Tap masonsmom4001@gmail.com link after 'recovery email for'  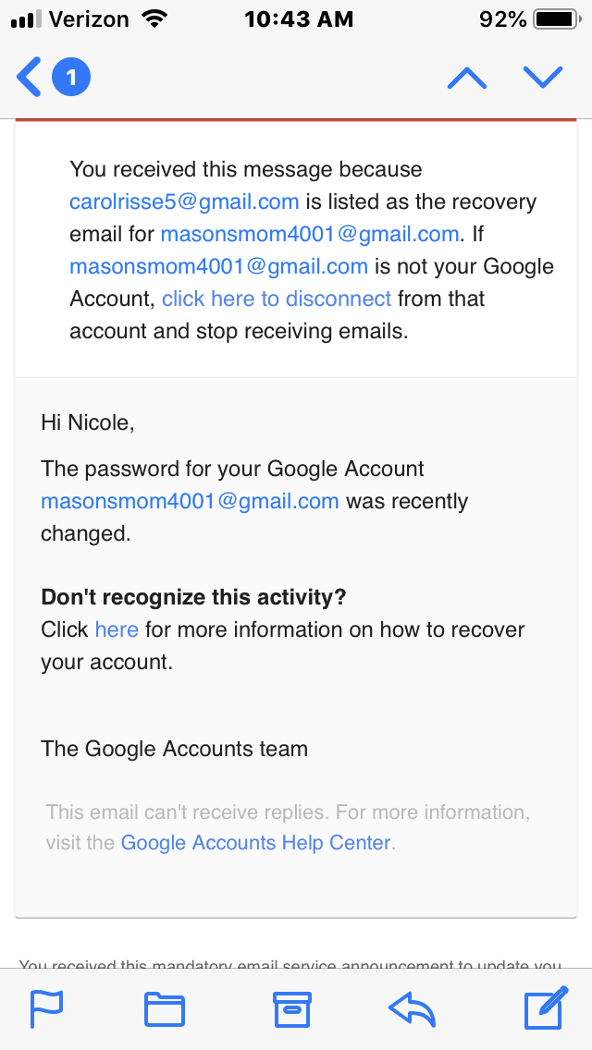coord(310,234)
